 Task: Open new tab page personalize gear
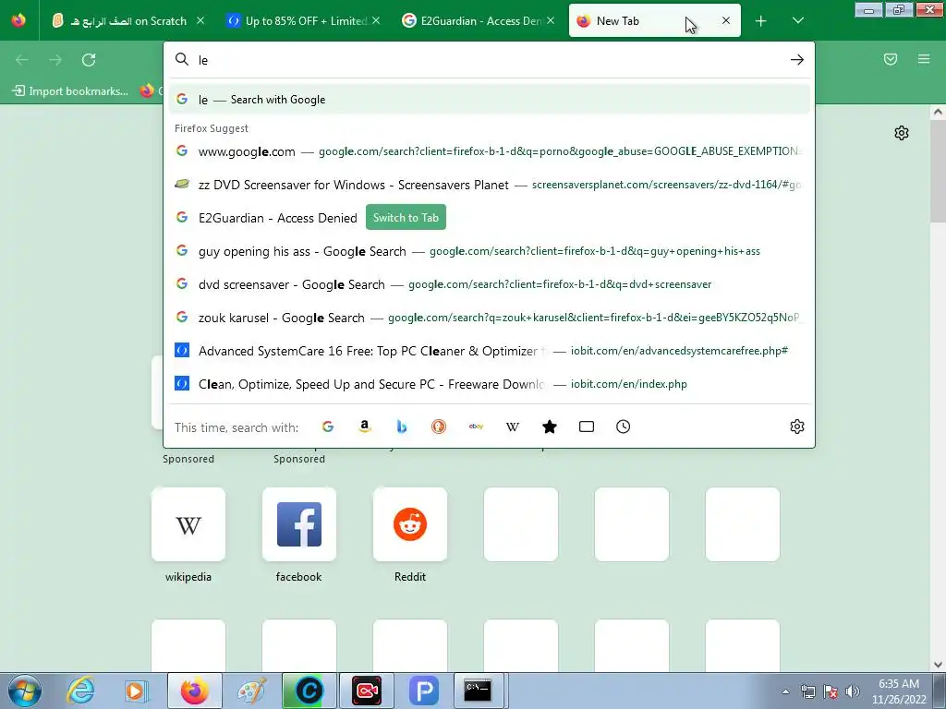coord(902,133)
